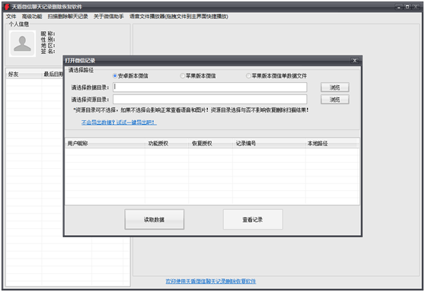
Task: Click the 读取数据 button
Action: (x=154, y=220)
